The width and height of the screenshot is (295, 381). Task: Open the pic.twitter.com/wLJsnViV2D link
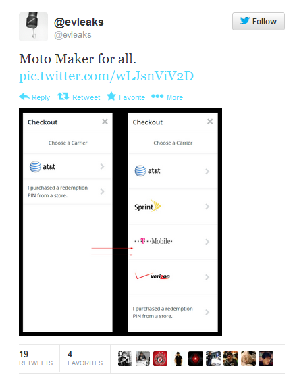coord(107,76)
